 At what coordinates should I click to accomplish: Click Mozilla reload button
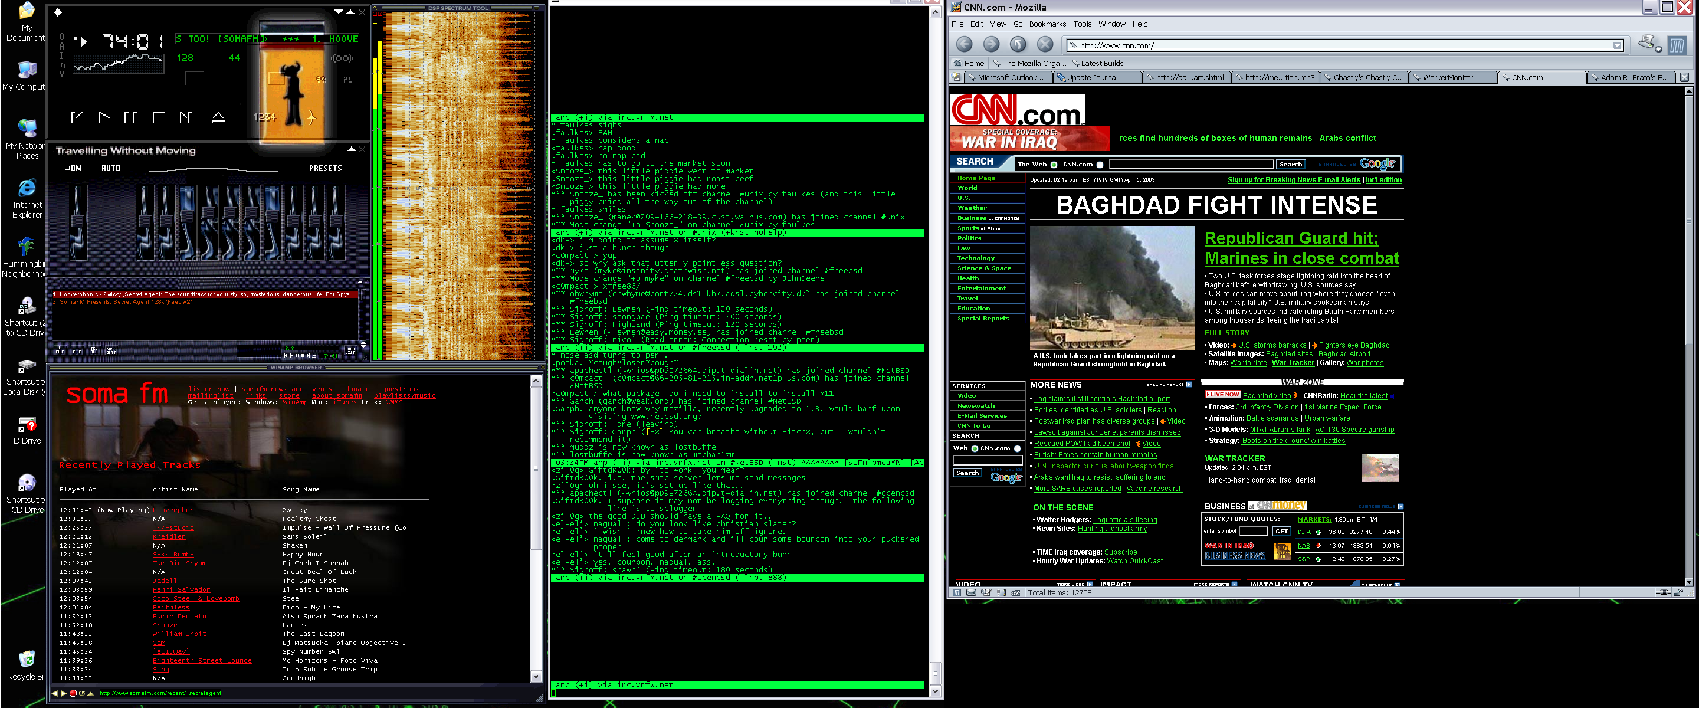click(1018, 44)
